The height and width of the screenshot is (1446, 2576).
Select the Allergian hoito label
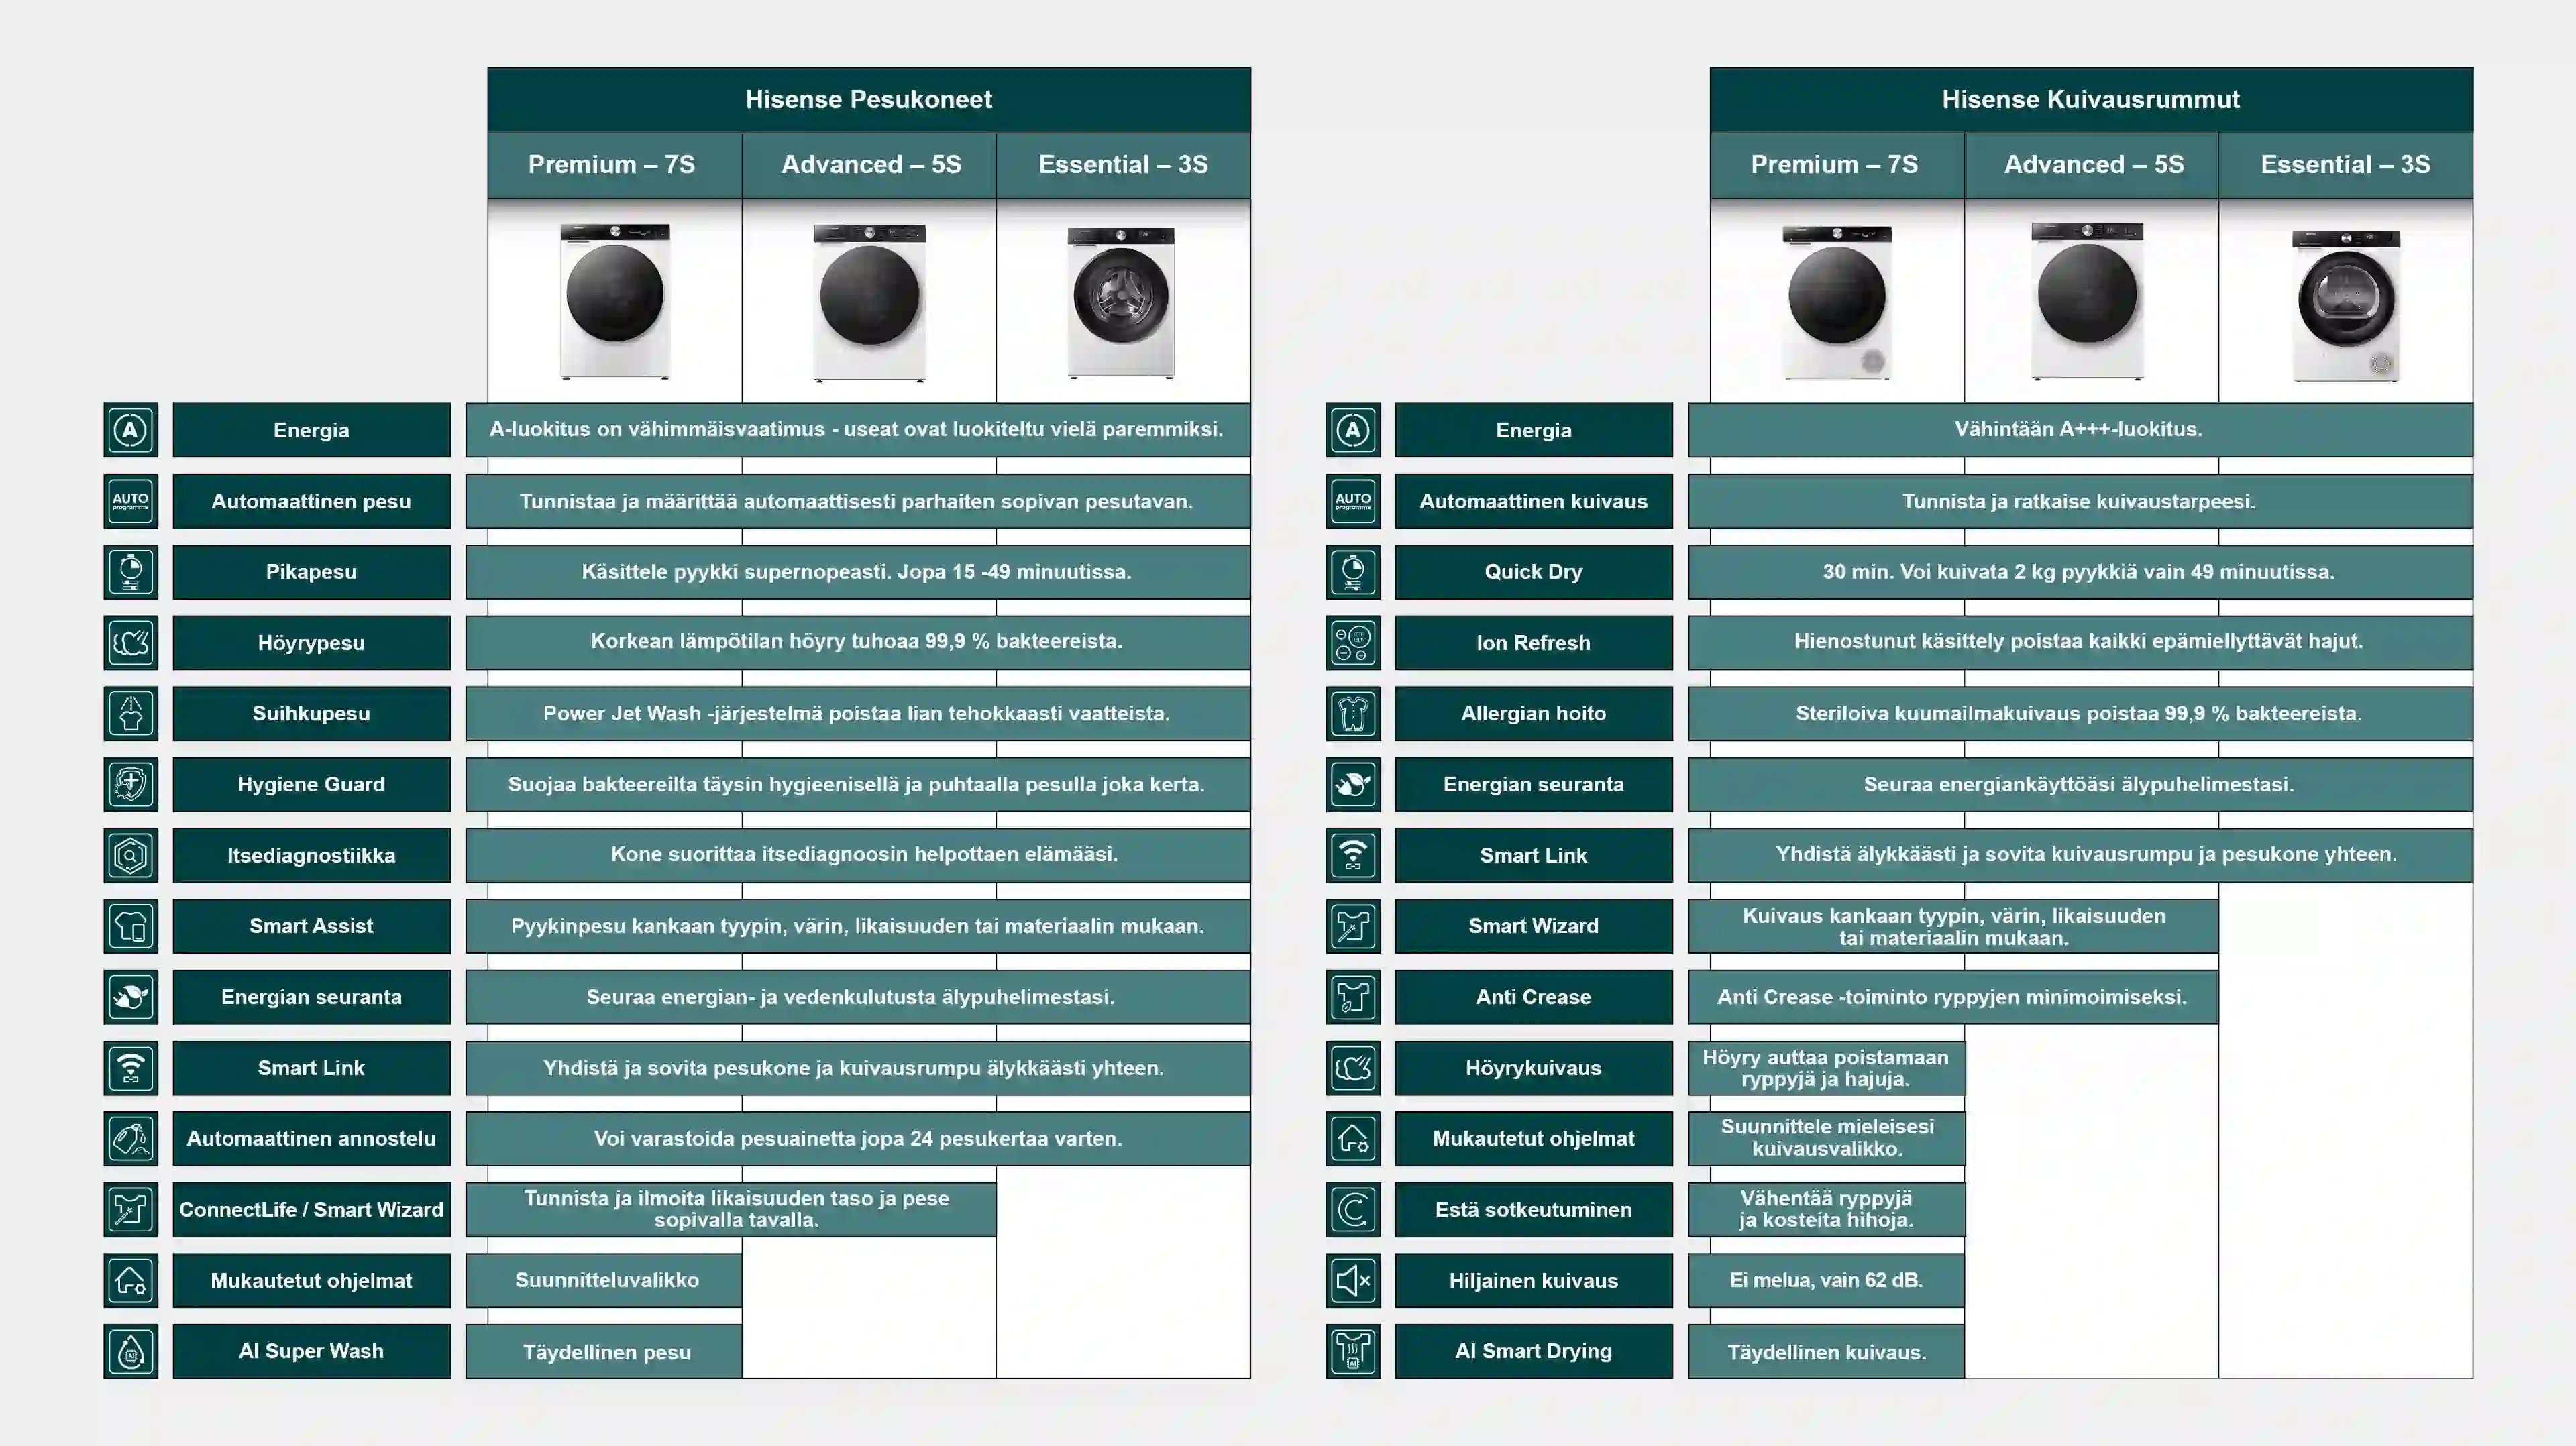[x=1533, y=713]
